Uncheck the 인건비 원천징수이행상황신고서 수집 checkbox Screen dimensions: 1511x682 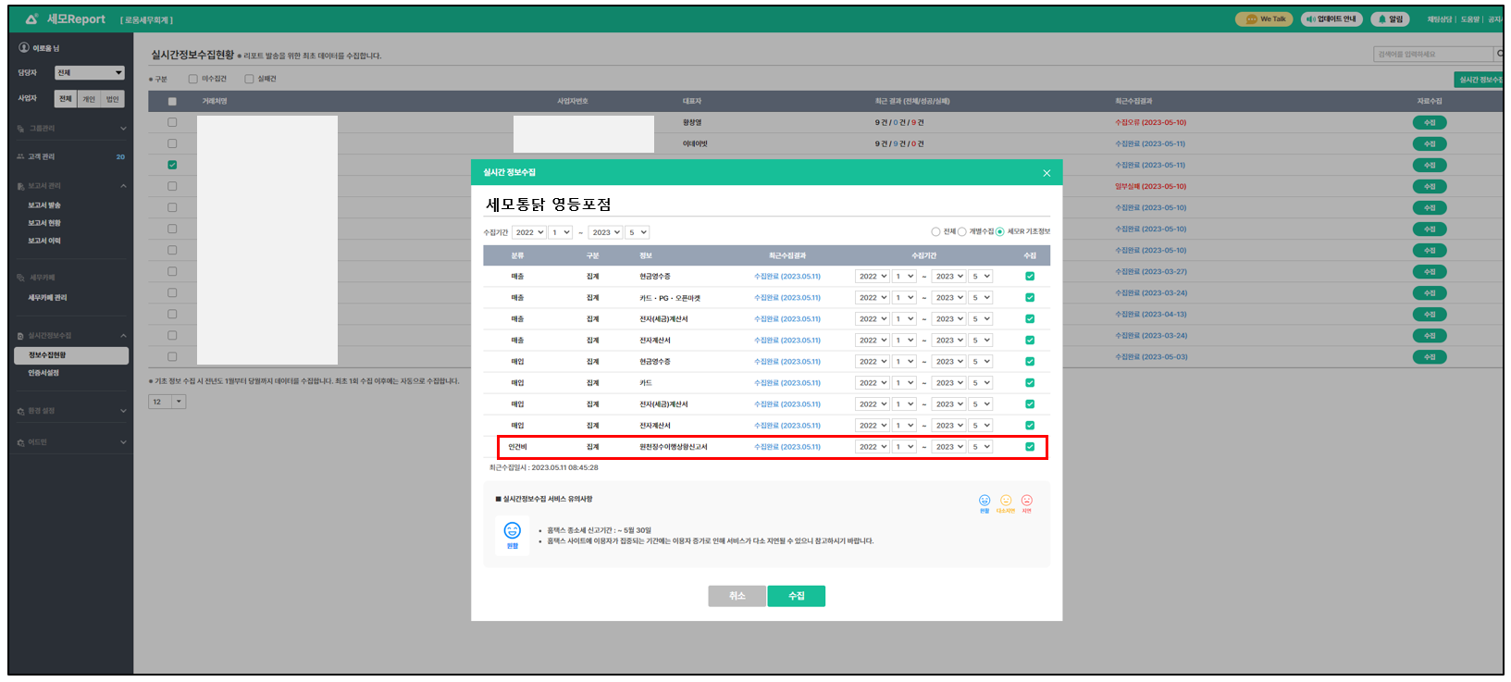tap(1030, 447)
